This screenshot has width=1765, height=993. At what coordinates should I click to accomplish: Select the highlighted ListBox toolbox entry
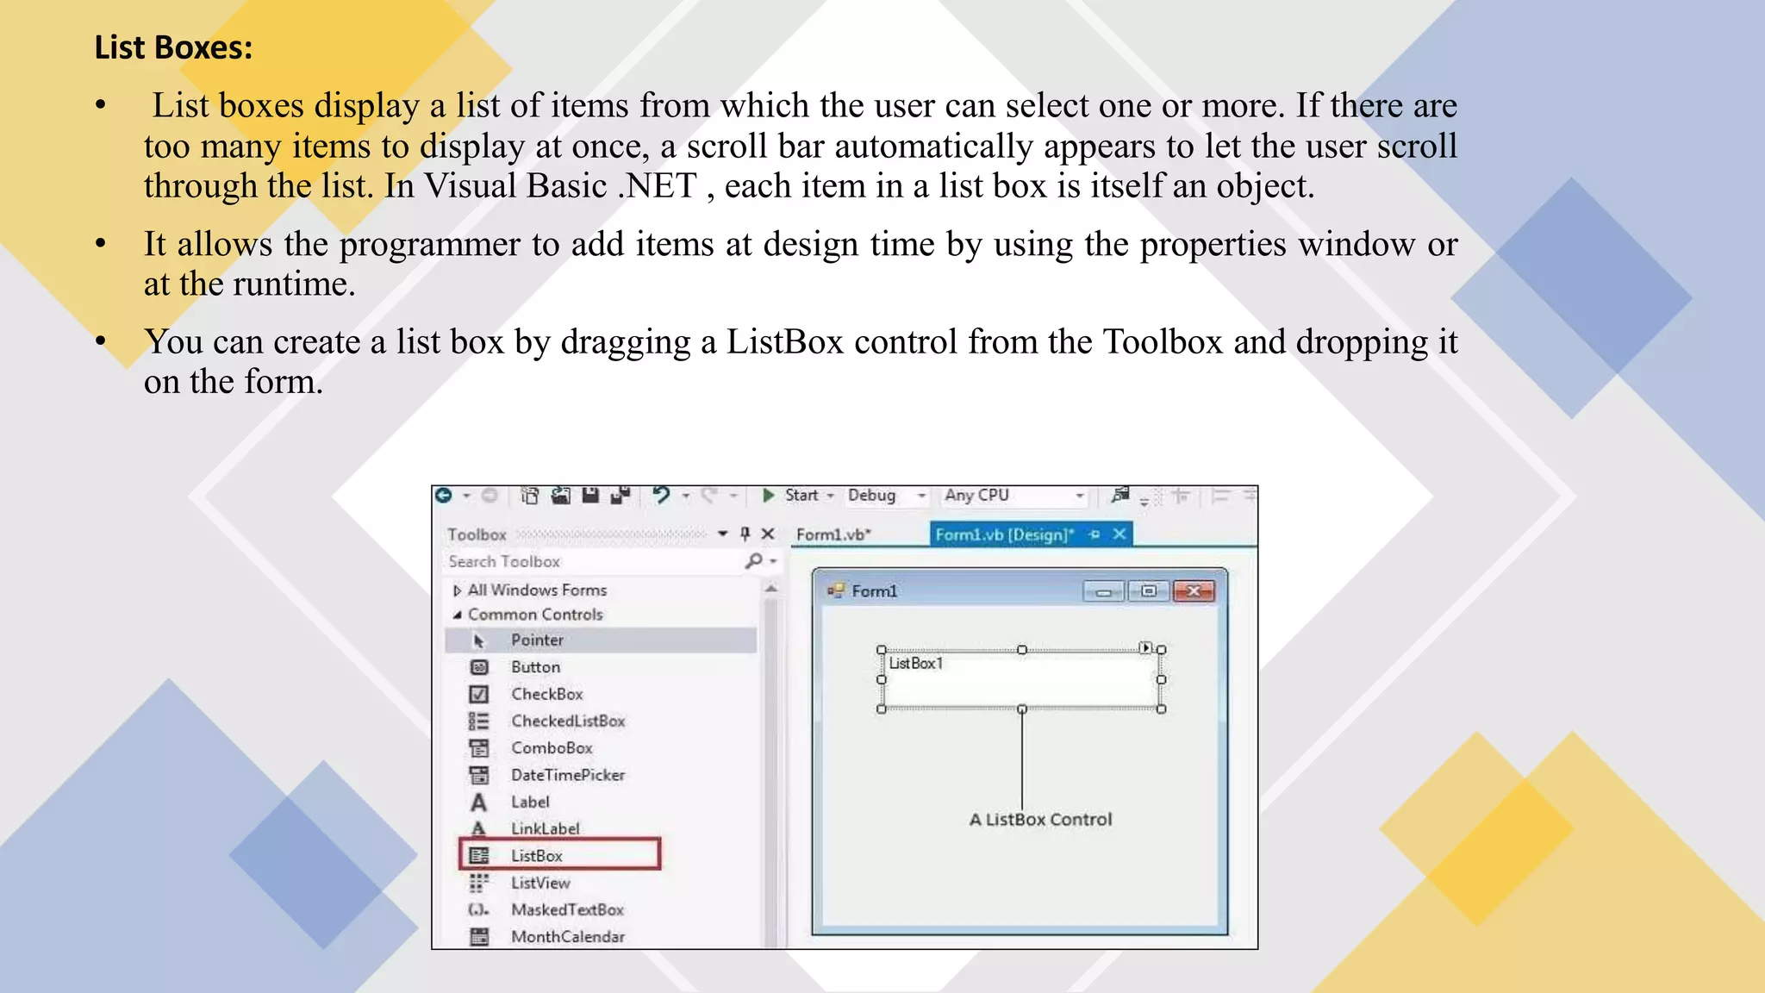[561, 855]
